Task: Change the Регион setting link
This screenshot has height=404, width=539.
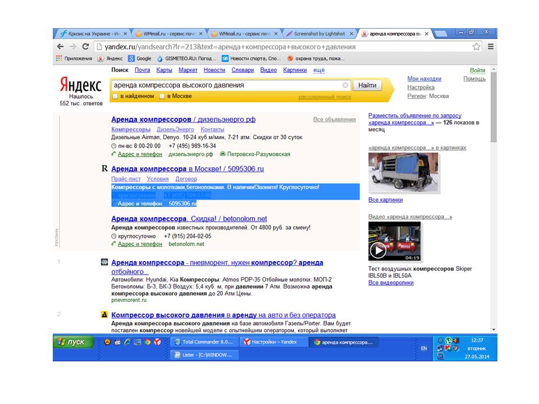Action: tap(417, 96)
